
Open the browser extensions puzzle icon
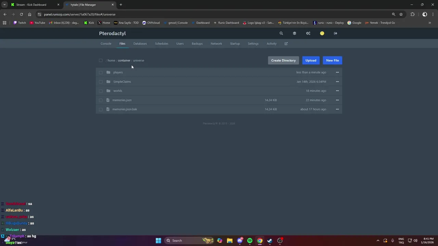point(412,14)
